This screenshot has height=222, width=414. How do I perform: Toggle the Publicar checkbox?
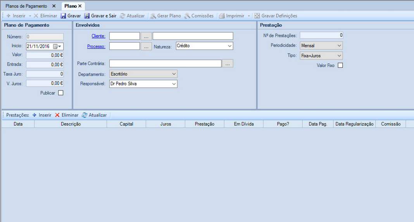click(x=61, y=93)
